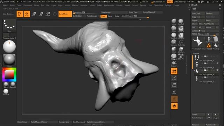Select the SimpleBrush S tool icon
This screenshot has width=224, height=126.
tap(209, 46)
